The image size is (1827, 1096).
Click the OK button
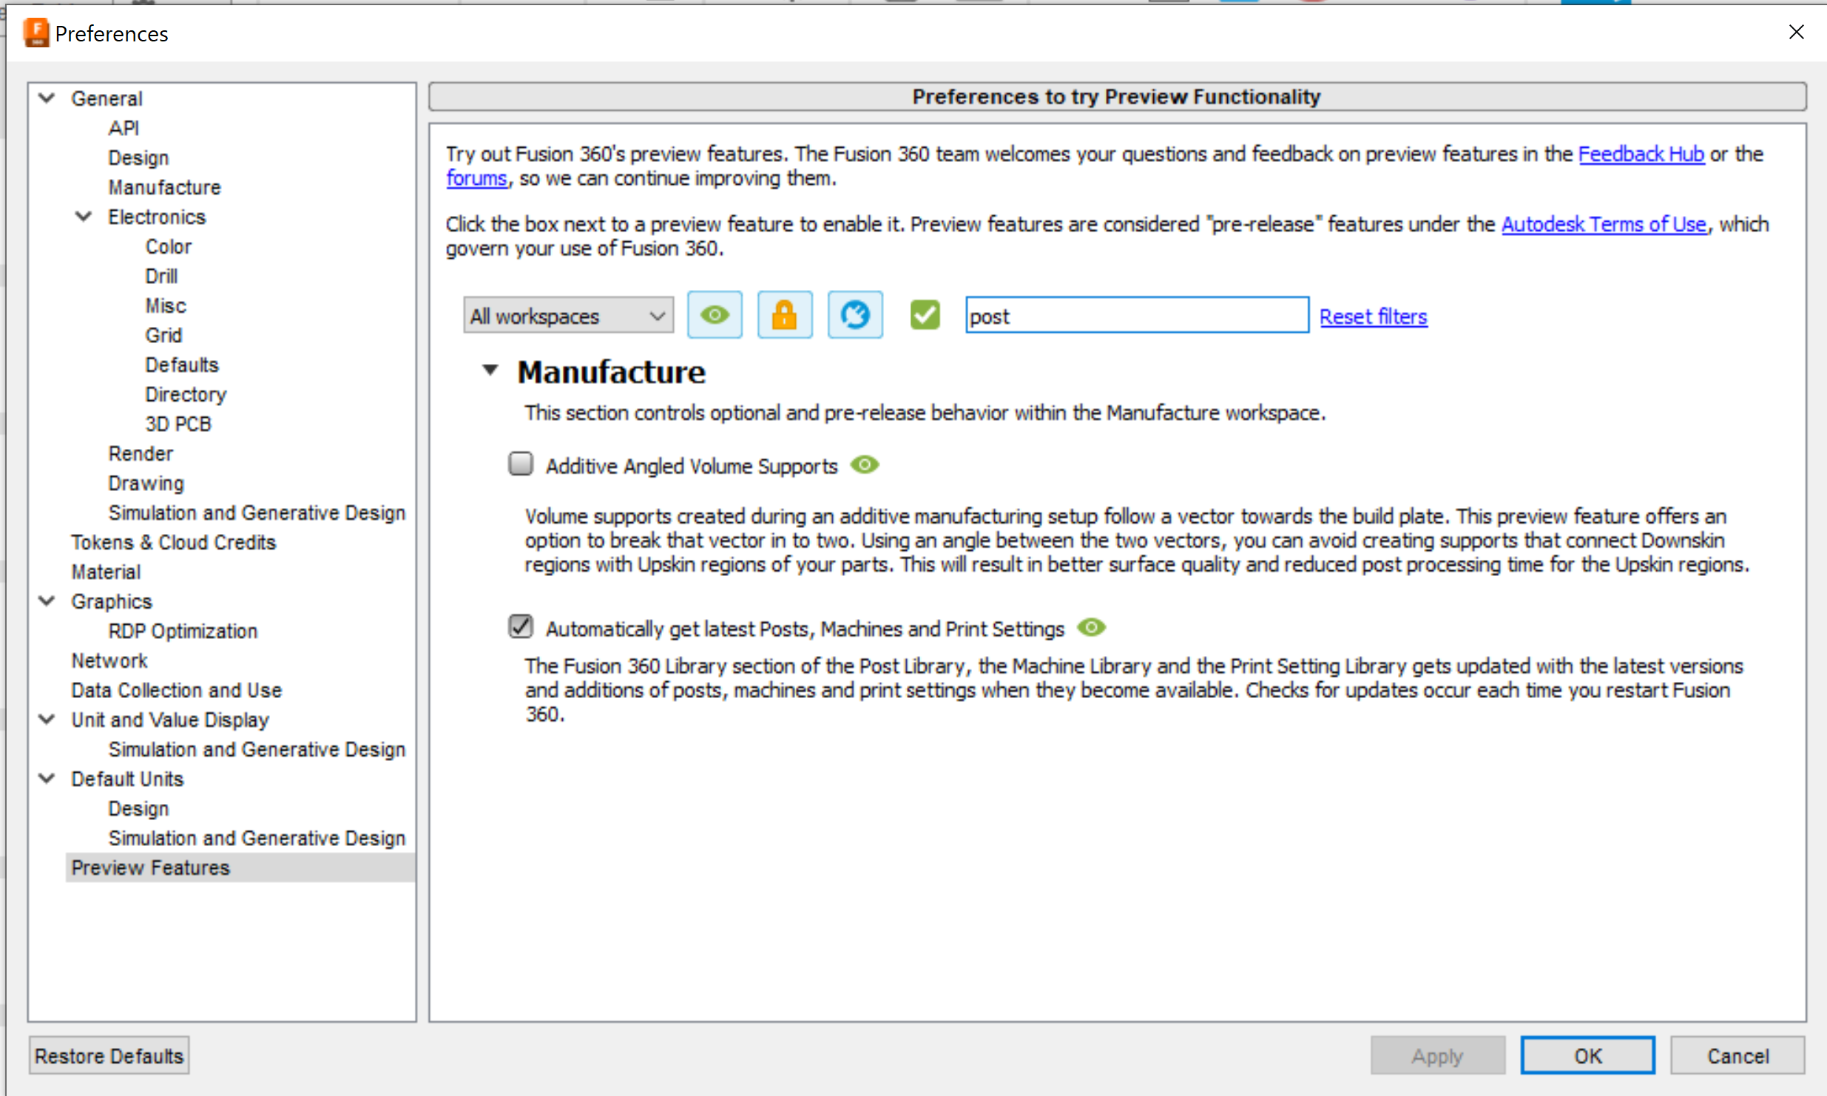pyautogui.click(x=1587, y=1055)
